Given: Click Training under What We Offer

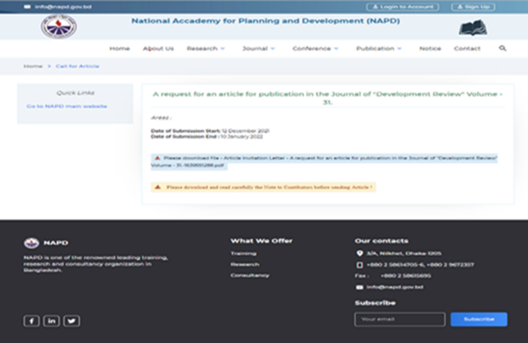Looking at the screenshot, I should [x=244, y=253].
